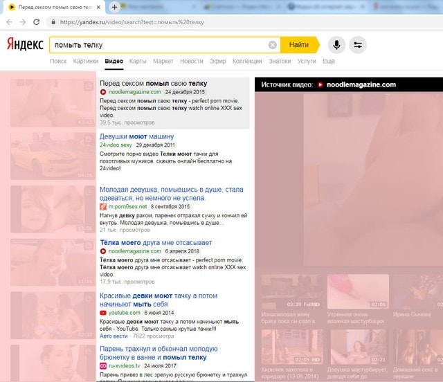Click the Яндекс logo
Screen dimensions: 443x382
[25, 44]
